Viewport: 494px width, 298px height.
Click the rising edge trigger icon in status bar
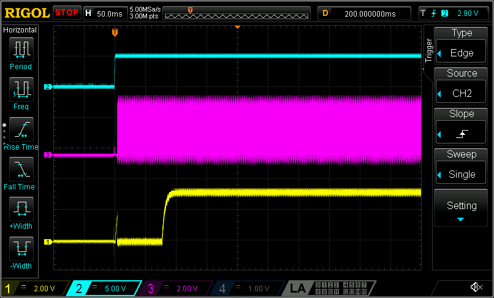(x=434, y=13)
